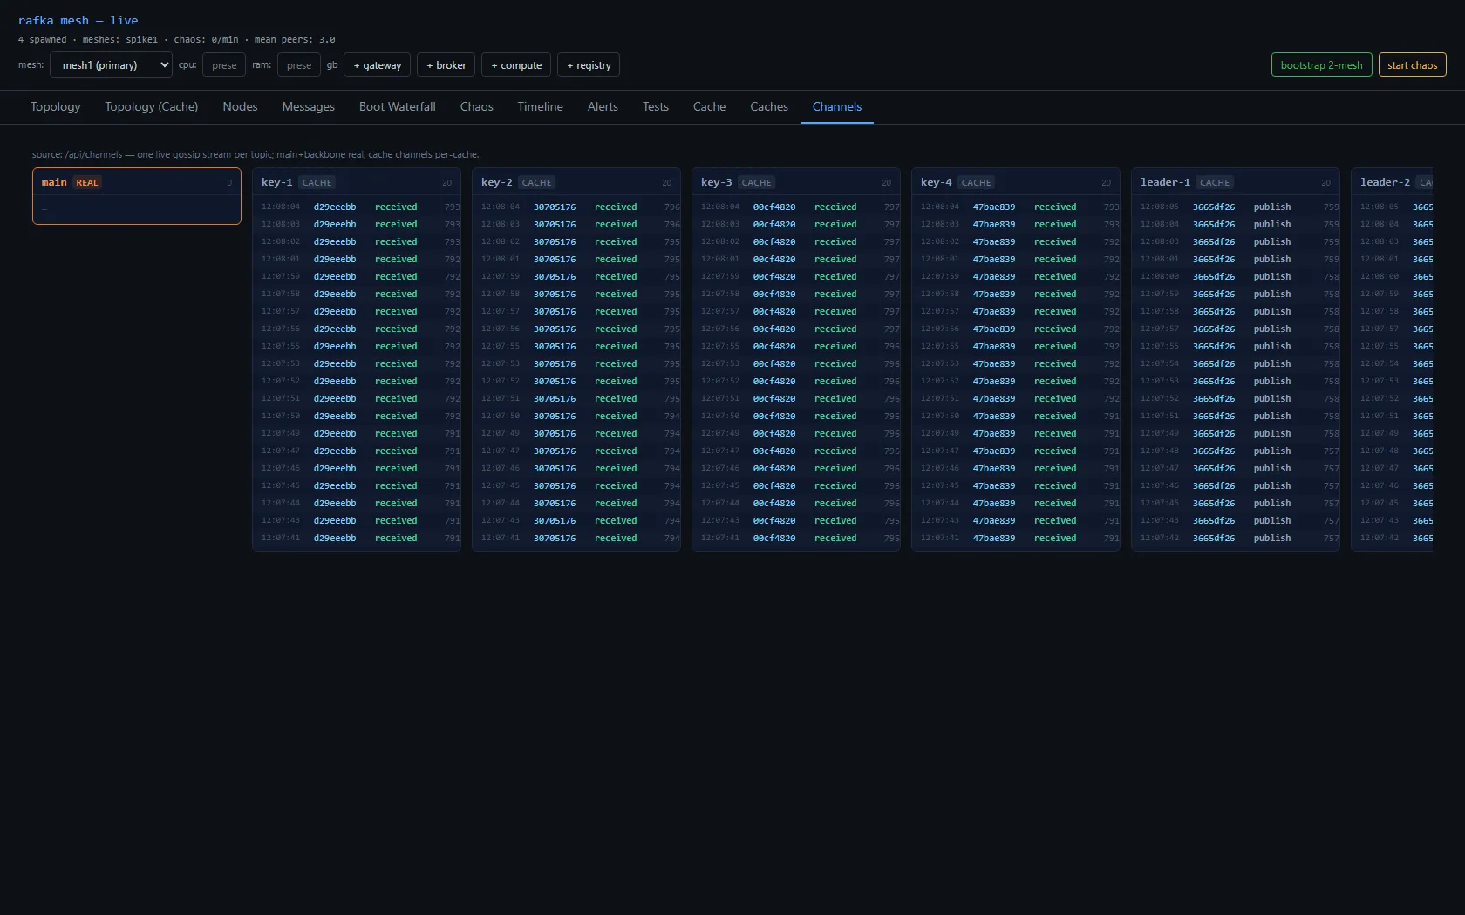
Task: Click the CACHE badge beside key-2
Action: 536,182
